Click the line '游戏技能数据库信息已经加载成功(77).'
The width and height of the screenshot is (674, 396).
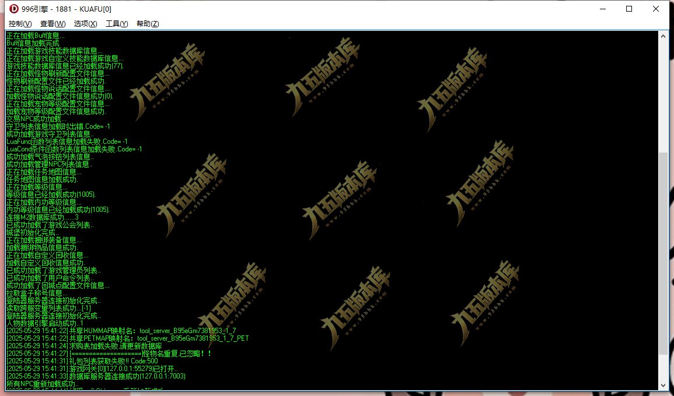(x=65, y=66)
